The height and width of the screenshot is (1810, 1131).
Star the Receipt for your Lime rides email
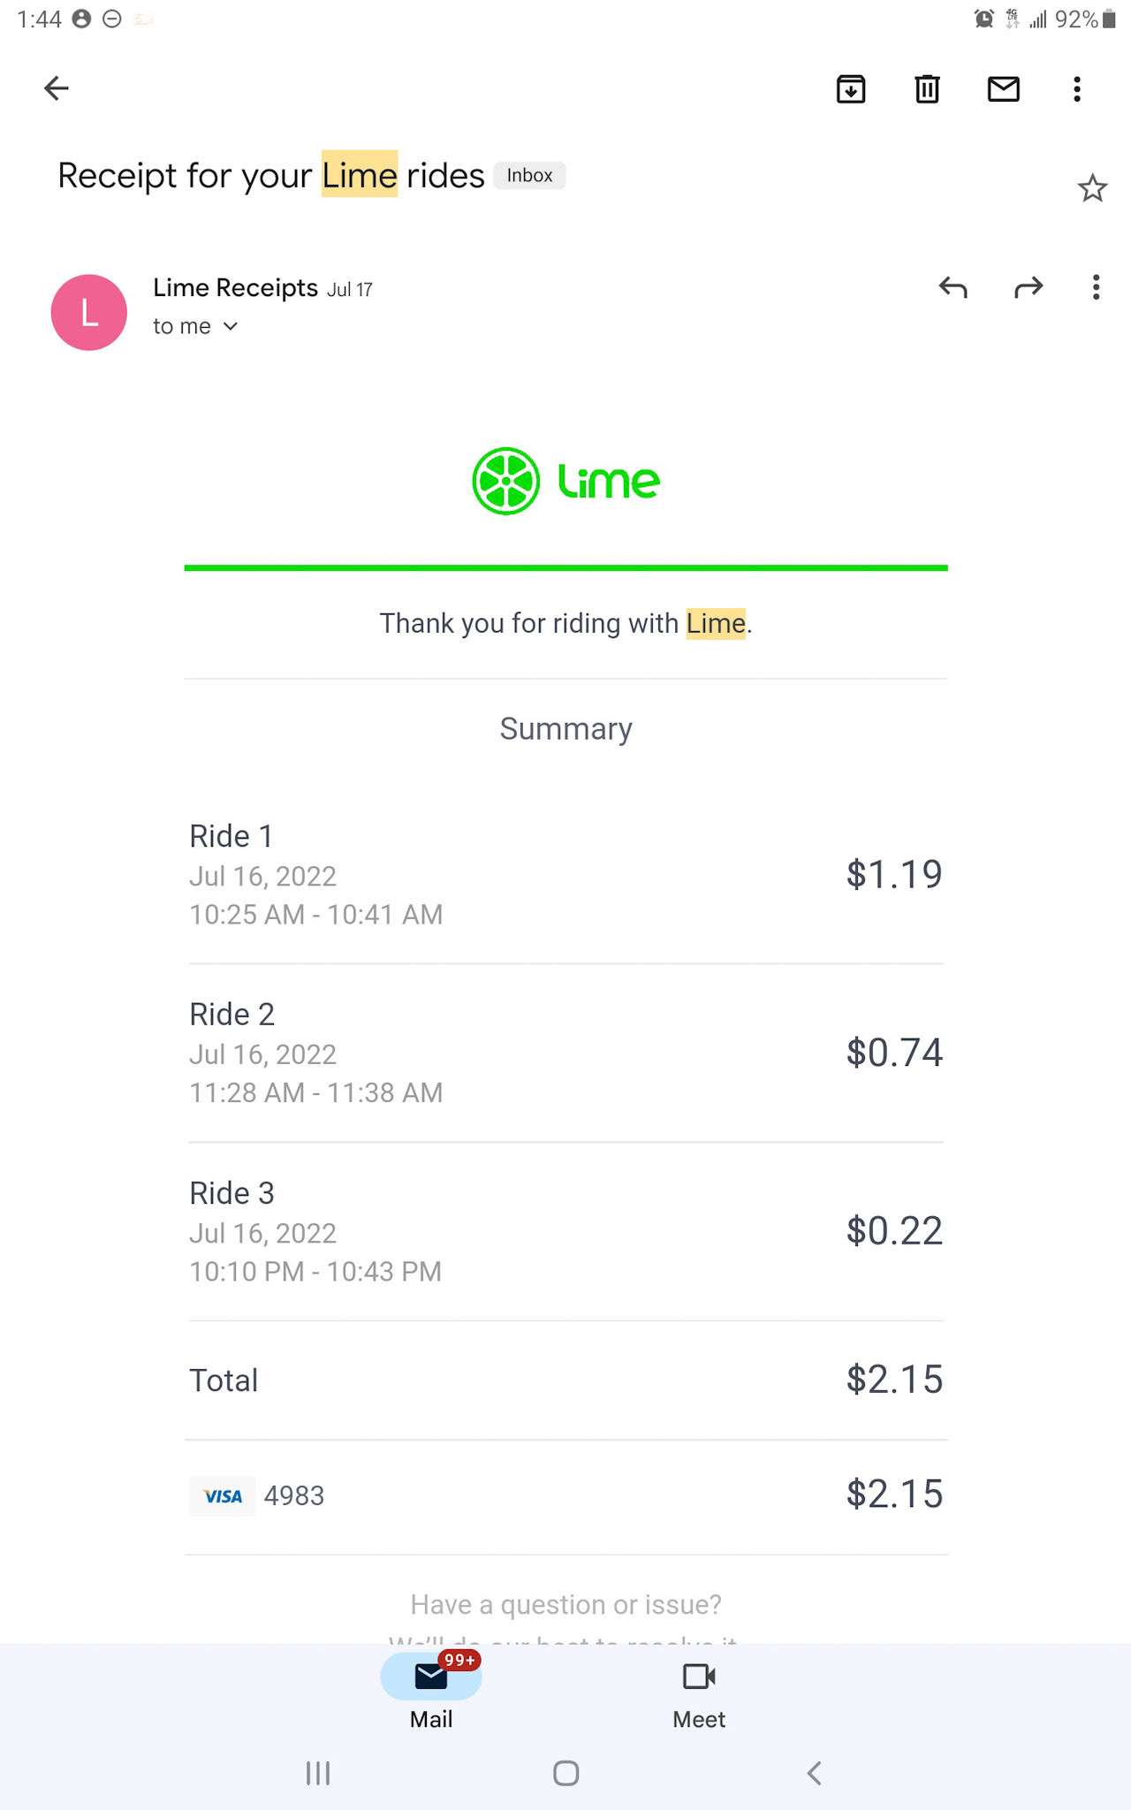(1093, 188)
